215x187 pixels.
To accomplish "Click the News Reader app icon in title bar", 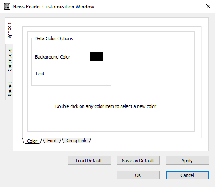I will tap(7, 7).
